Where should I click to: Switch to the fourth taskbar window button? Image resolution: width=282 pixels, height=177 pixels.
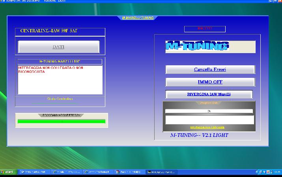click(130, 172)
